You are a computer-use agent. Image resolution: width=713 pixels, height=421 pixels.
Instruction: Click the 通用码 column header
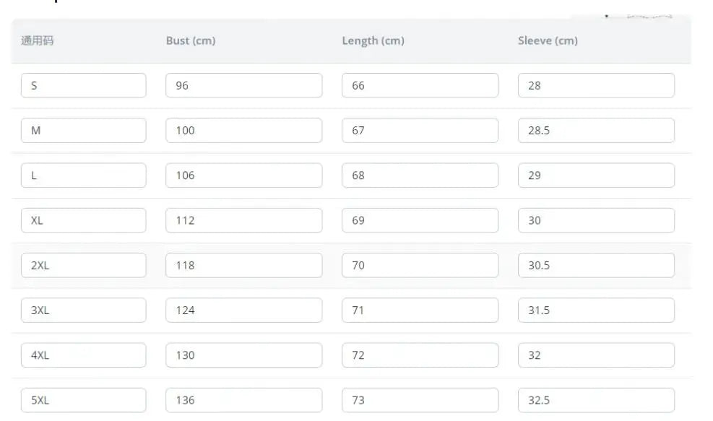(x=38, y=40)
